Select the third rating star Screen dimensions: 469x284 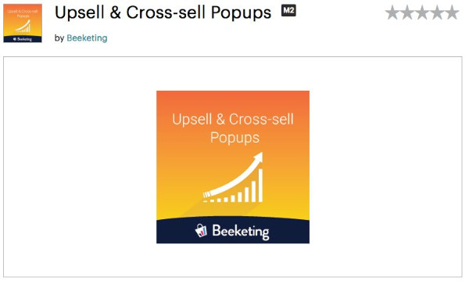422,13
